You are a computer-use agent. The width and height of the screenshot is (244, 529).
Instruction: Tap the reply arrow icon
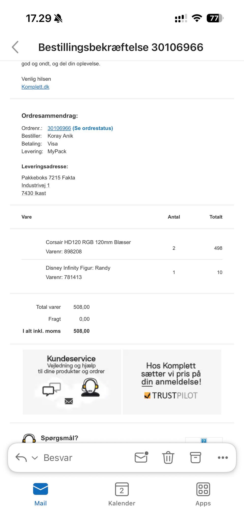21,458
